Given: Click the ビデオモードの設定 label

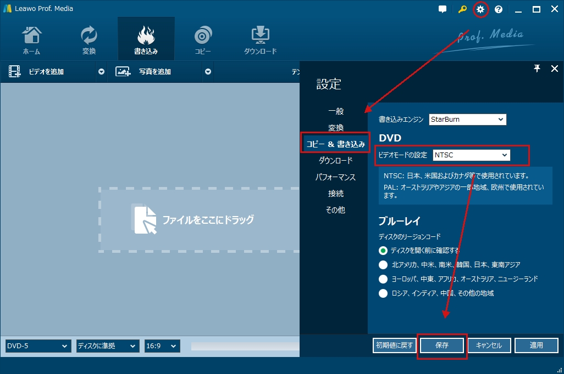Looking at the screenshot, I should (x=403, y=155).
